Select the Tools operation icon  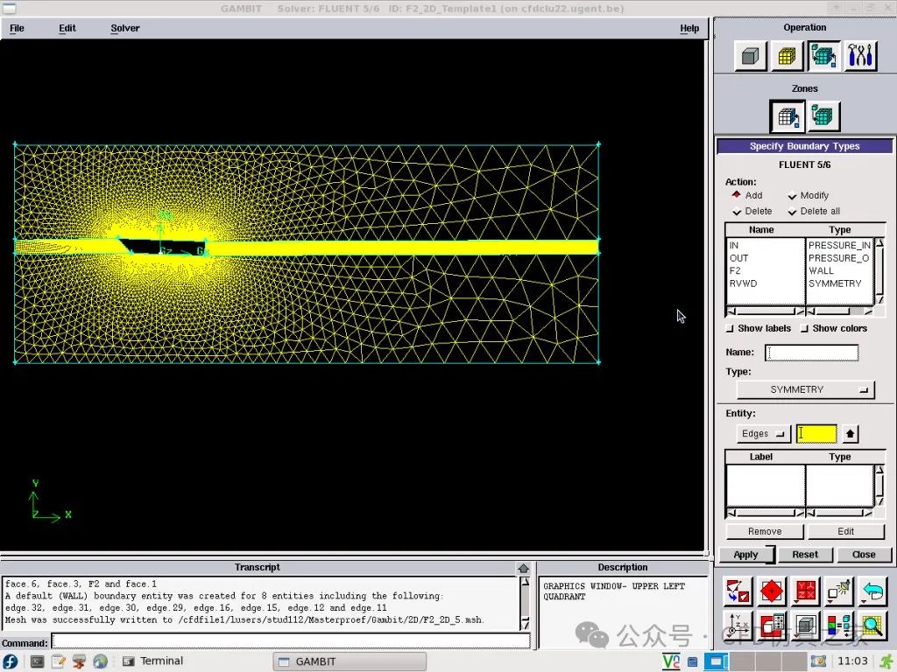860,56
